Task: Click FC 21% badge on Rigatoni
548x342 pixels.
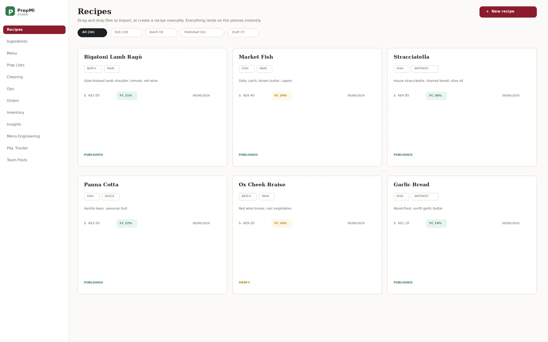Action: 126,96
